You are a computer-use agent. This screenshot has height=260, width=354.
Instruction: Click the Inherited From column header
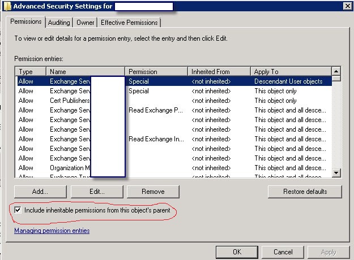(x=219, y=72)
